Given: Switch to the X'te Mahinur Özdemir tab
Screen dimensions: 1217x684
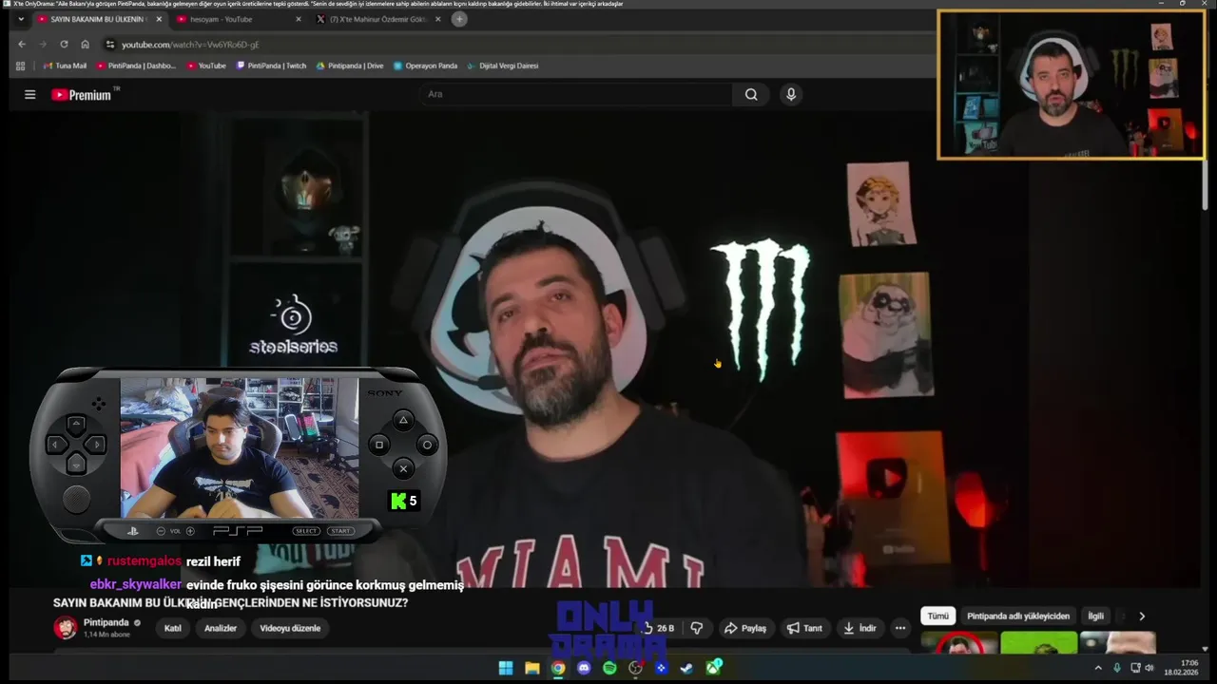Looking at the screenshot, I should pyautogui.click(x=378, y=19).
